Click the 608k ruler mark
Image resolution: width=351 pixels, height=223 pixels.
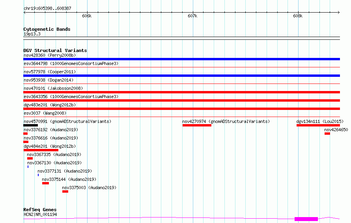298,16
